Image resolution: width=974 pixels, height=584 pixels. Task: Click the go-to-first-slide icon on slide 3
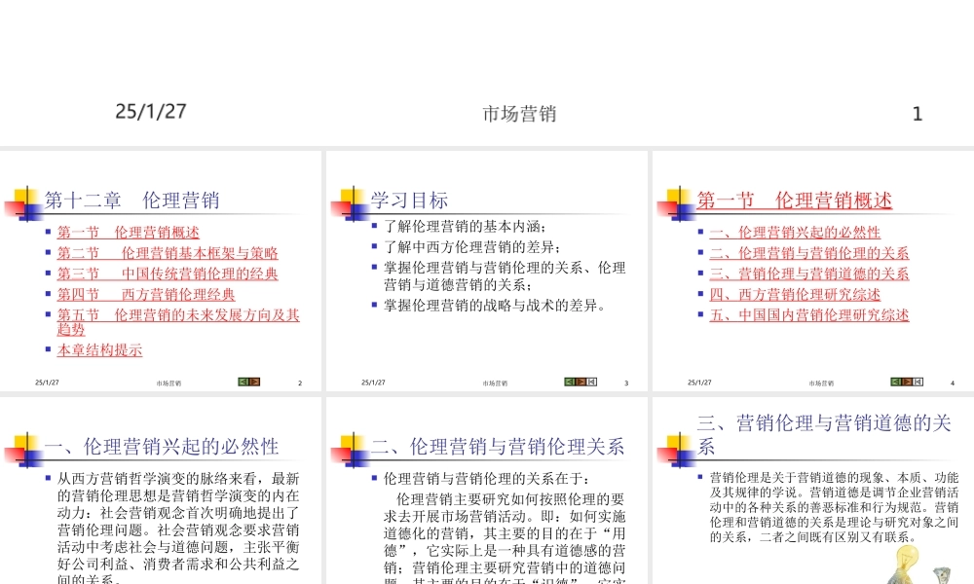click(591, 382)
